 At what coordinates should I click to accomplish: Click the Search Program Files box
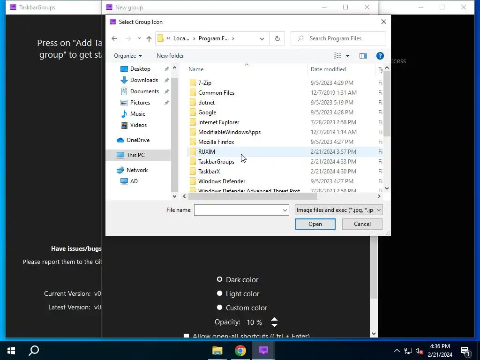tap(338, 38)
